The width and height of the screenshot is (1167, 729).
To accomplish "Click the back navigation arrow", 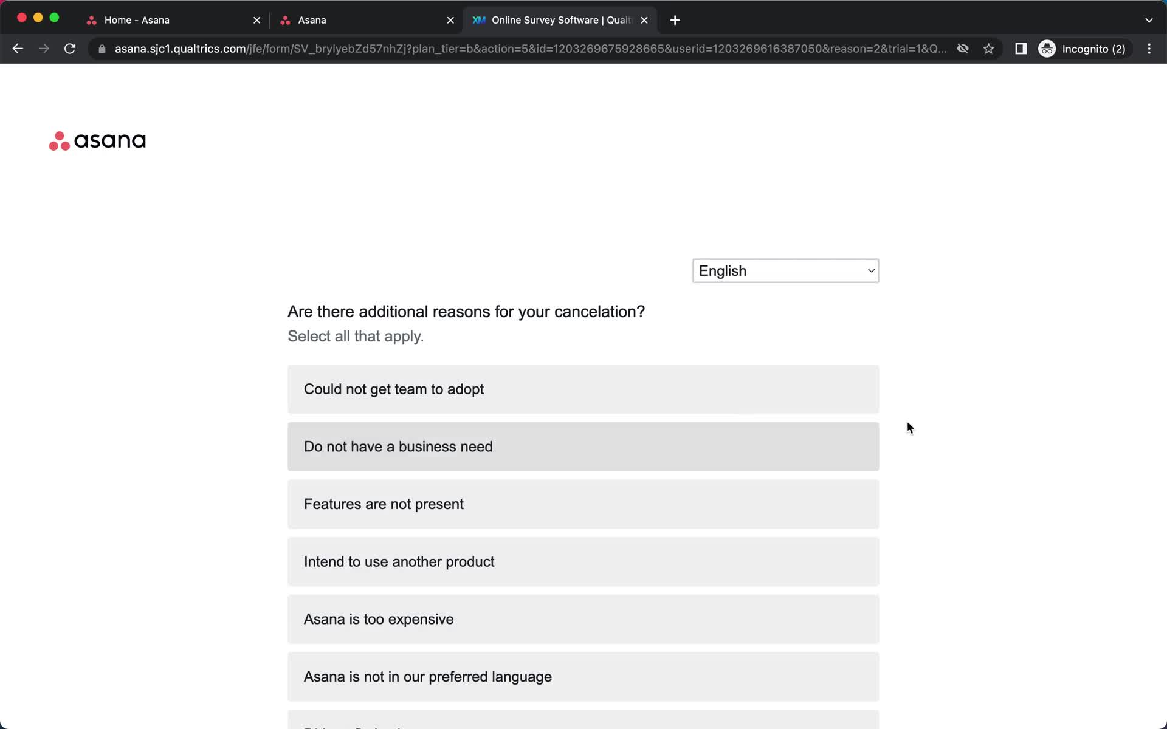I will [x=17, y=48].
